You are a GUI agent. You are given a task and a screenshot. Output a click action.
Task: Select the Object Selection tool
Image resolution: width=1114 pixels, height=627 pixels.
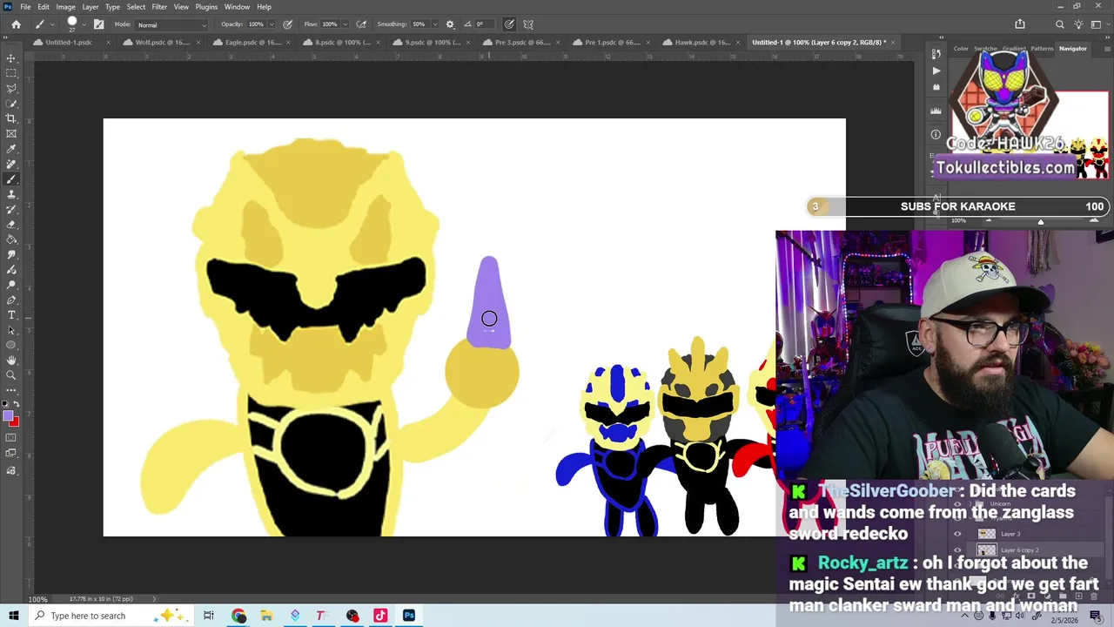click(11, 104)
